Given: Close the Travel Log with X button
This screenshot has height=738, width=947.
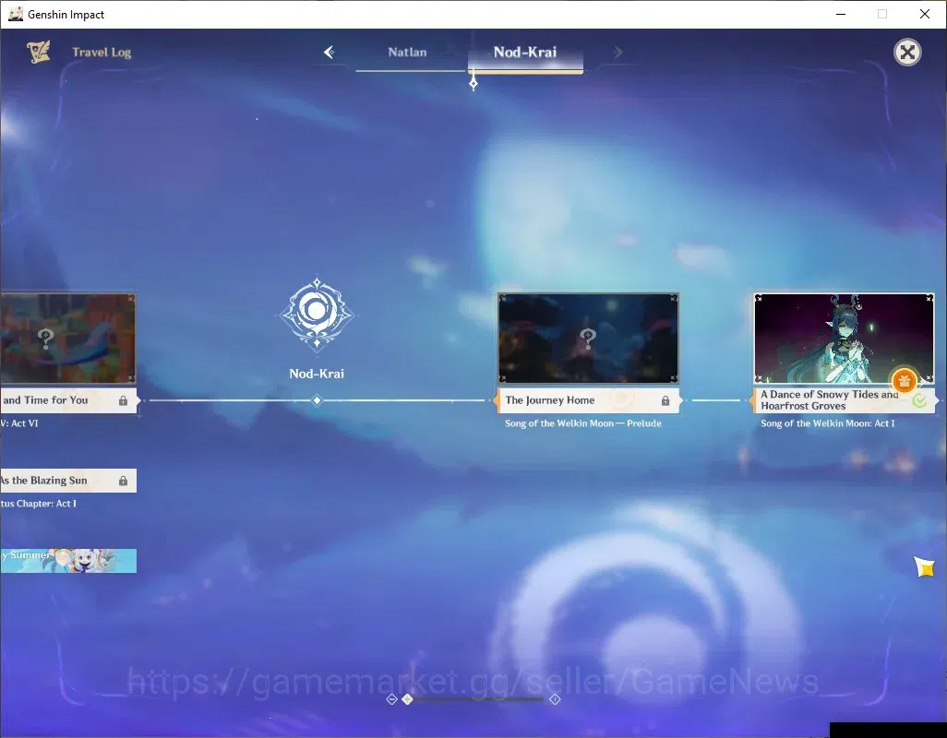Looking at the screenshot, I should (x=907, y=53).
